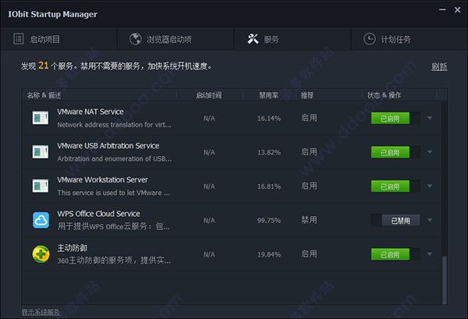This screenshot has width=468, height=319.
Task: Click the 16.81% disable rate value
Action: point(269,186)
